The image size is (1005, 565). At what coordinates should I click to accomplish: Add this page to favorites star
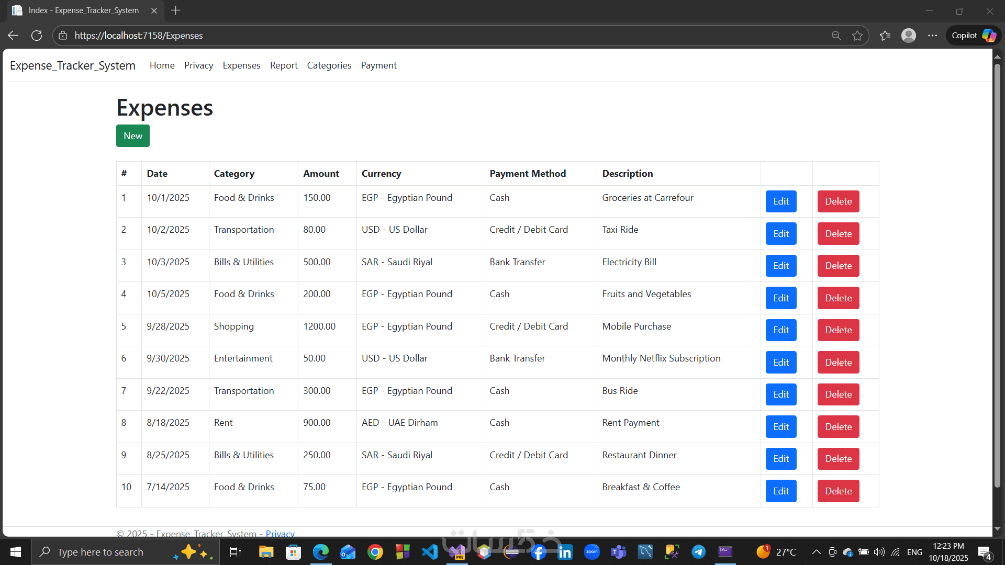pyautogui.click(x=857, y=36)
